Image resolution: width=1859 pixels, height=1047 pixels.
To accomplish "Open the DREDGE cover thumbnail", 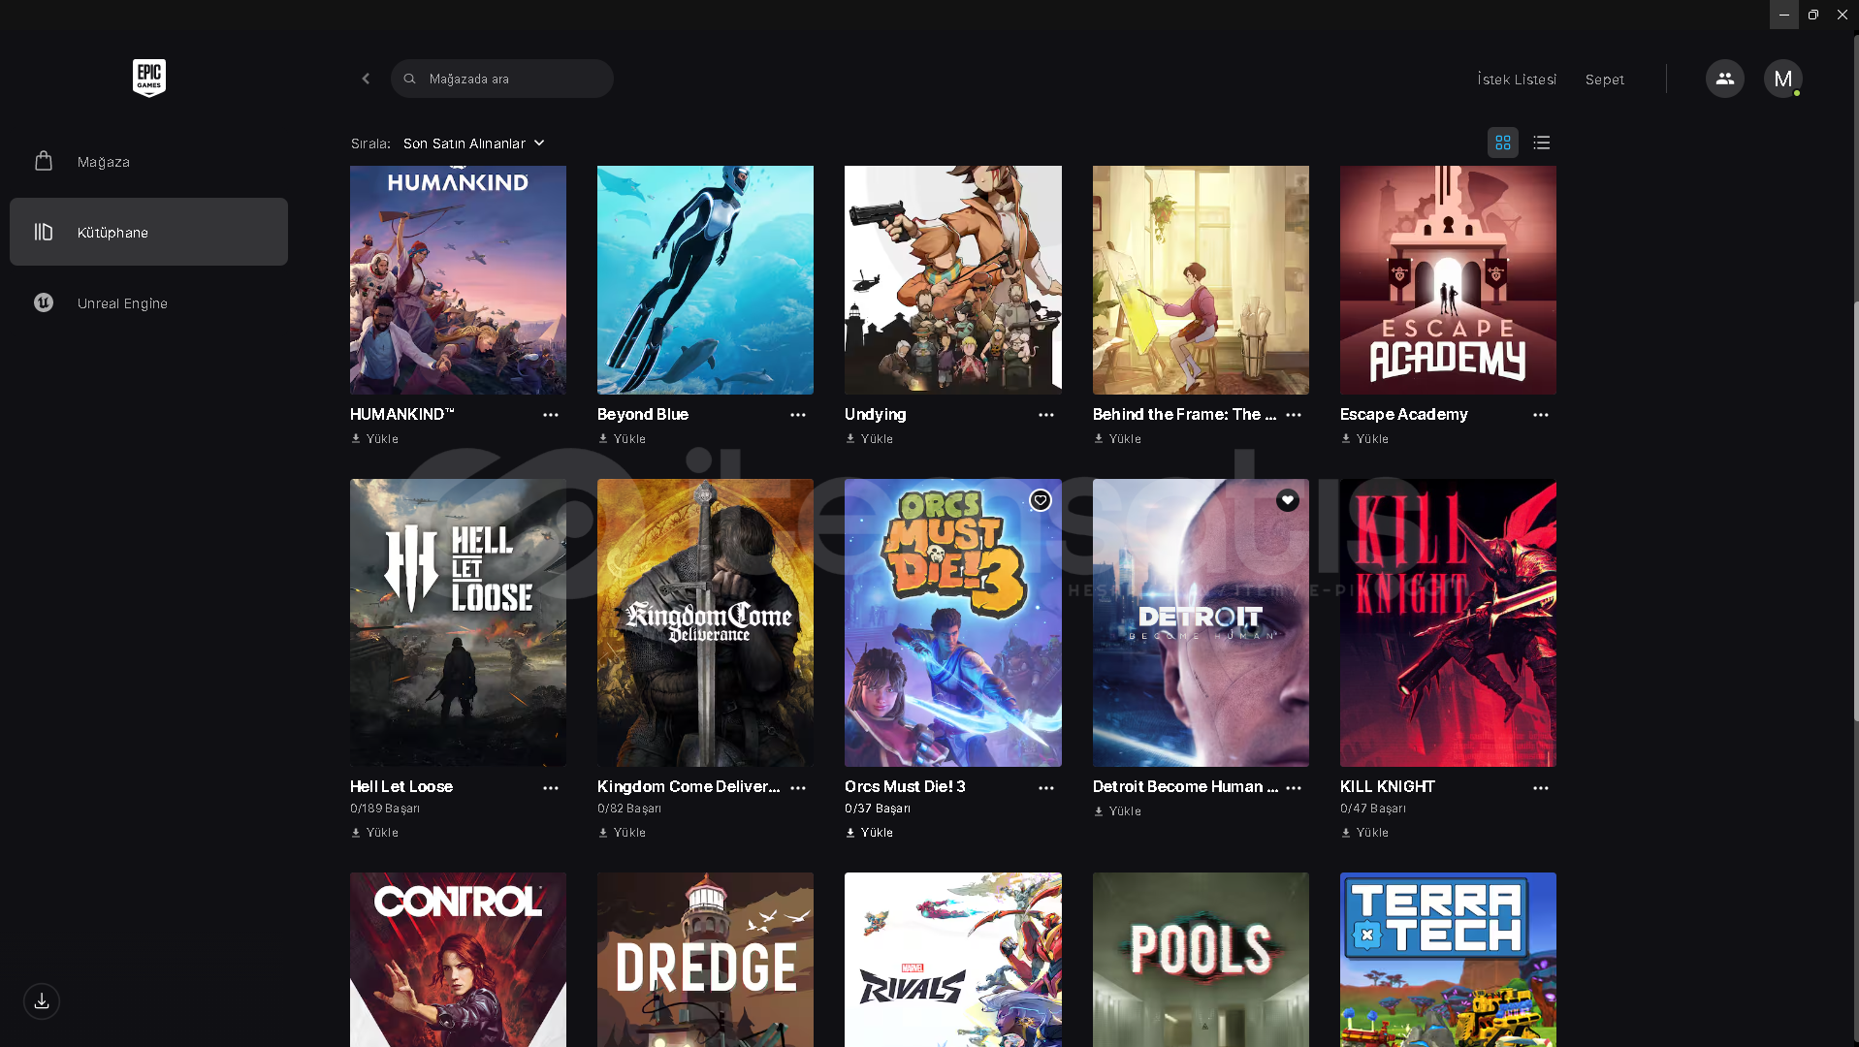I will pyautogui.click(x=705, y=960).
